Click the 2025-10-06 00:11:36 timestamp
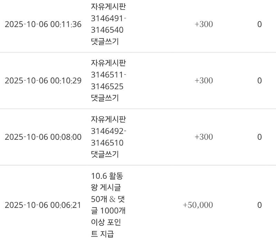The height and width of the screenshot is (242, 276). point(43,24)
